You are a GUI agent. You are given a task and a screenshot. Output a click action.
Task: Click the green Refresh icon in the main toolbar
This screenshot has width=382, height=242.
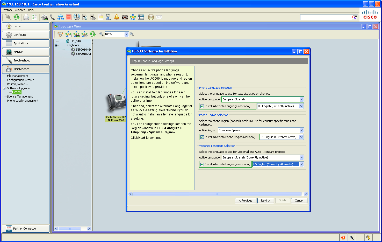tap(16, 17)
